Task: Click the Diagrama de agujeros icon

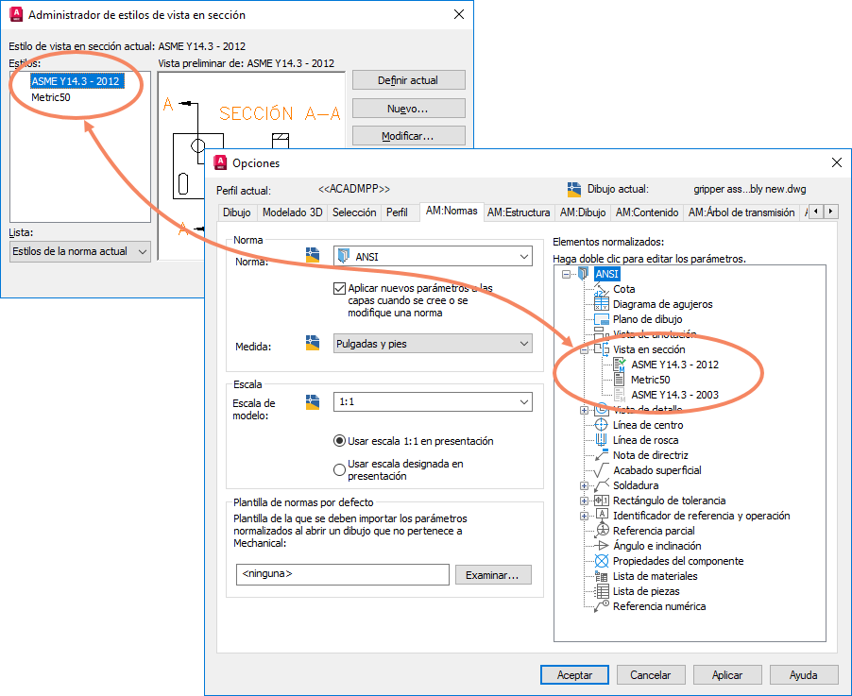Action: tap(601, 304)
